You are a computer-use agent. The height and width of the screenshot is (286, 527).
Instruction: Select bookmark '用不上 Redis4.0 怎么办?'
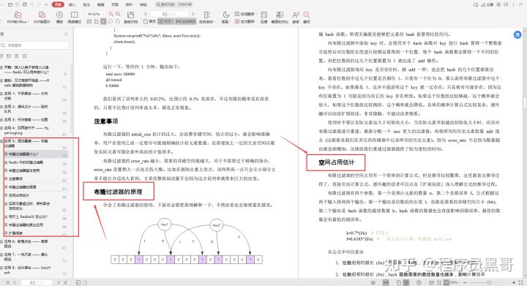click(28, 217)
